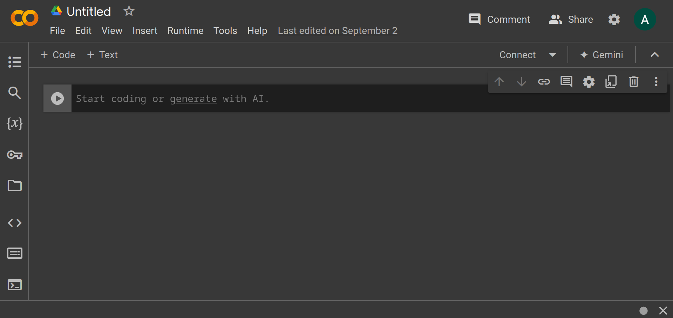Viewport: 673px width, 318px height.
Task: Open the Terminal panel icon
Action: point(14,285)
